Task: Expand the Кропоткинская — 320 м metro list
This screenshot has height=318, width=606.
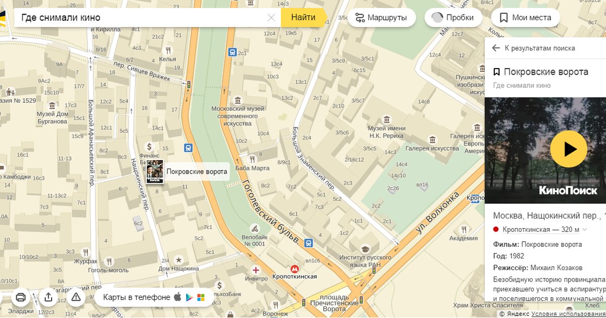Action: point(585,230)
